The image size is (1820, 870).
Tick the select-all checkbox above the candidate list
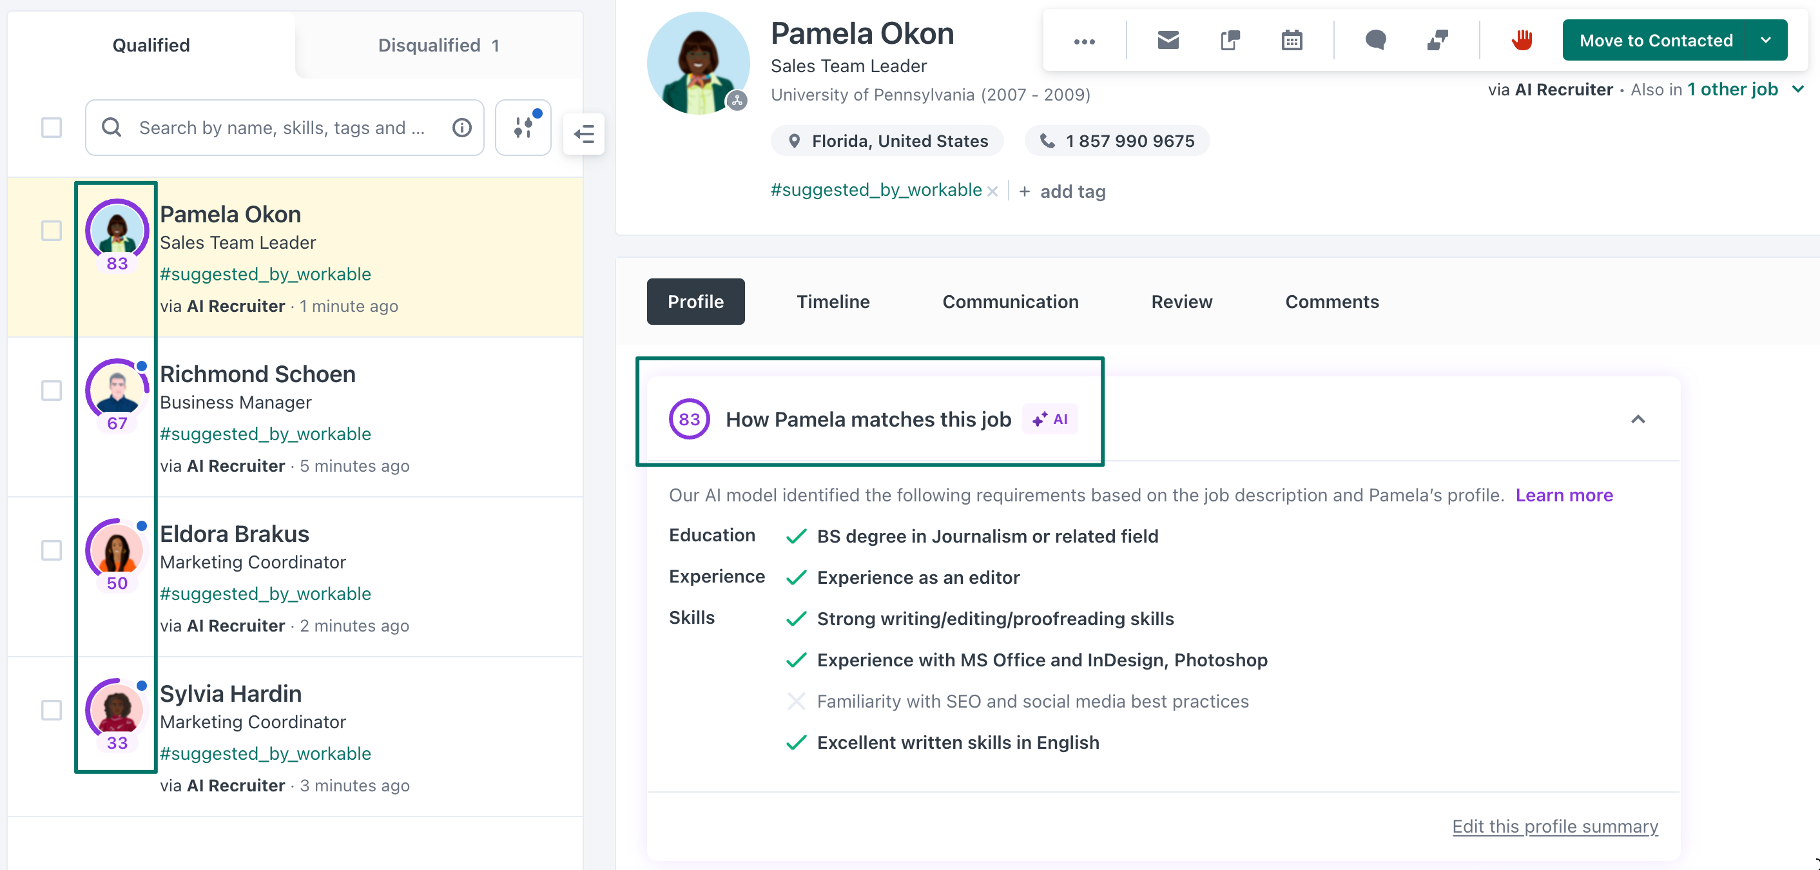point(51,128)
